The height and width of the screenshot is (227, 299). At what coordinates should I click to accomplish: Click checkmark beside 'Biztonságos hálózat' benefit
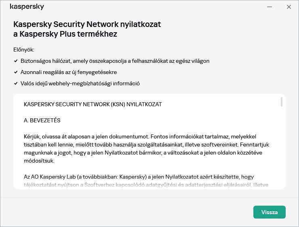(15, 61)
